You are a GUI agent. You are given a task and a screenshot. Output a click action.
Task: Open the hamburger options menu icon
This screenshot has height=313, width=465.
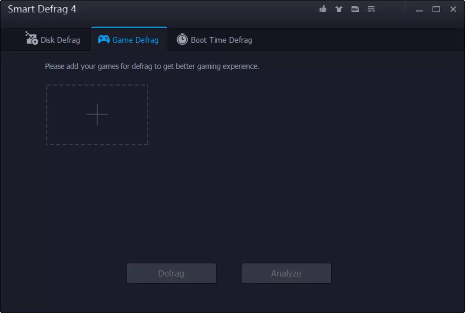pos(371,9)
